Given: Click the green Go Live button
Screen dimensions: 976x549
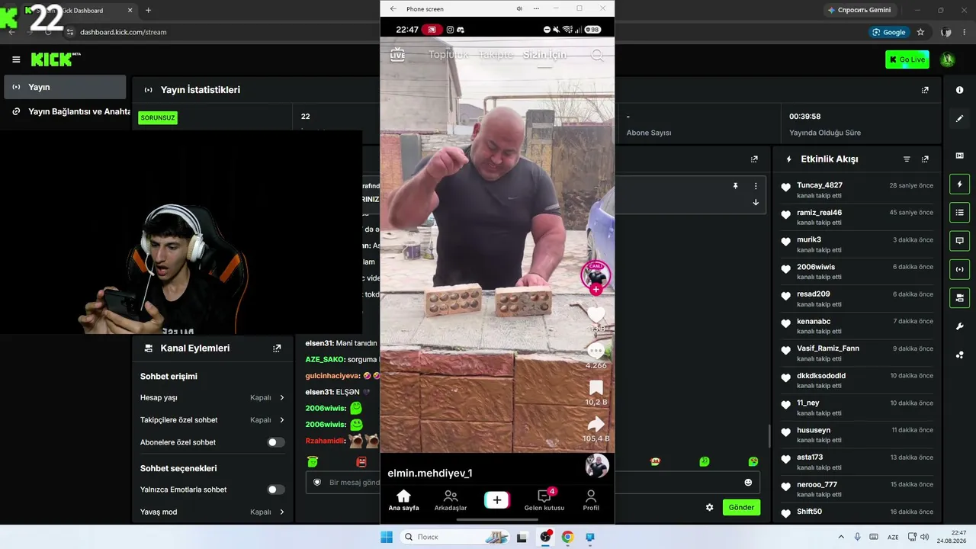Looking at the screenshot, I should [907, 59].
